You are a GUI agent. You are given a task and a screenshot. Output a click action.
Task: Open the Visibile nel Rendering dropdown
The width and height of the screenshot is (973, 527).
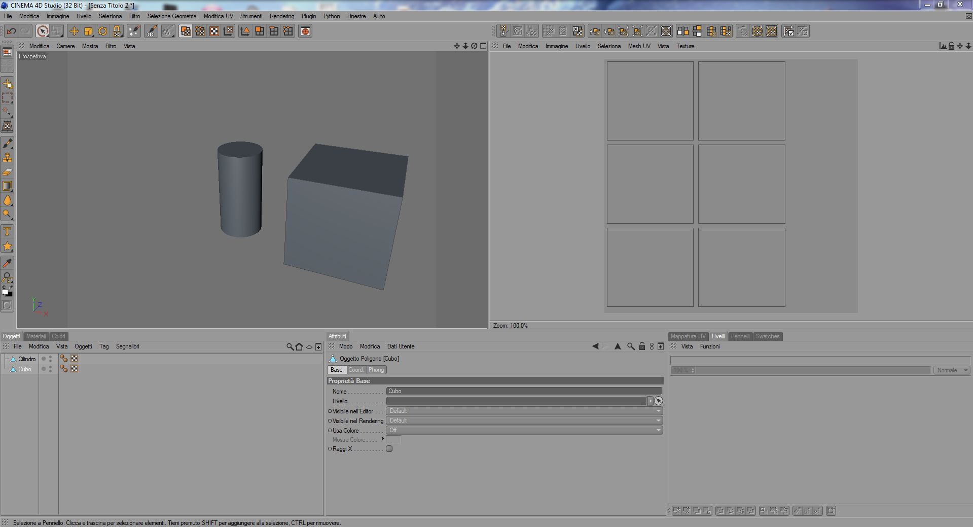524,420
